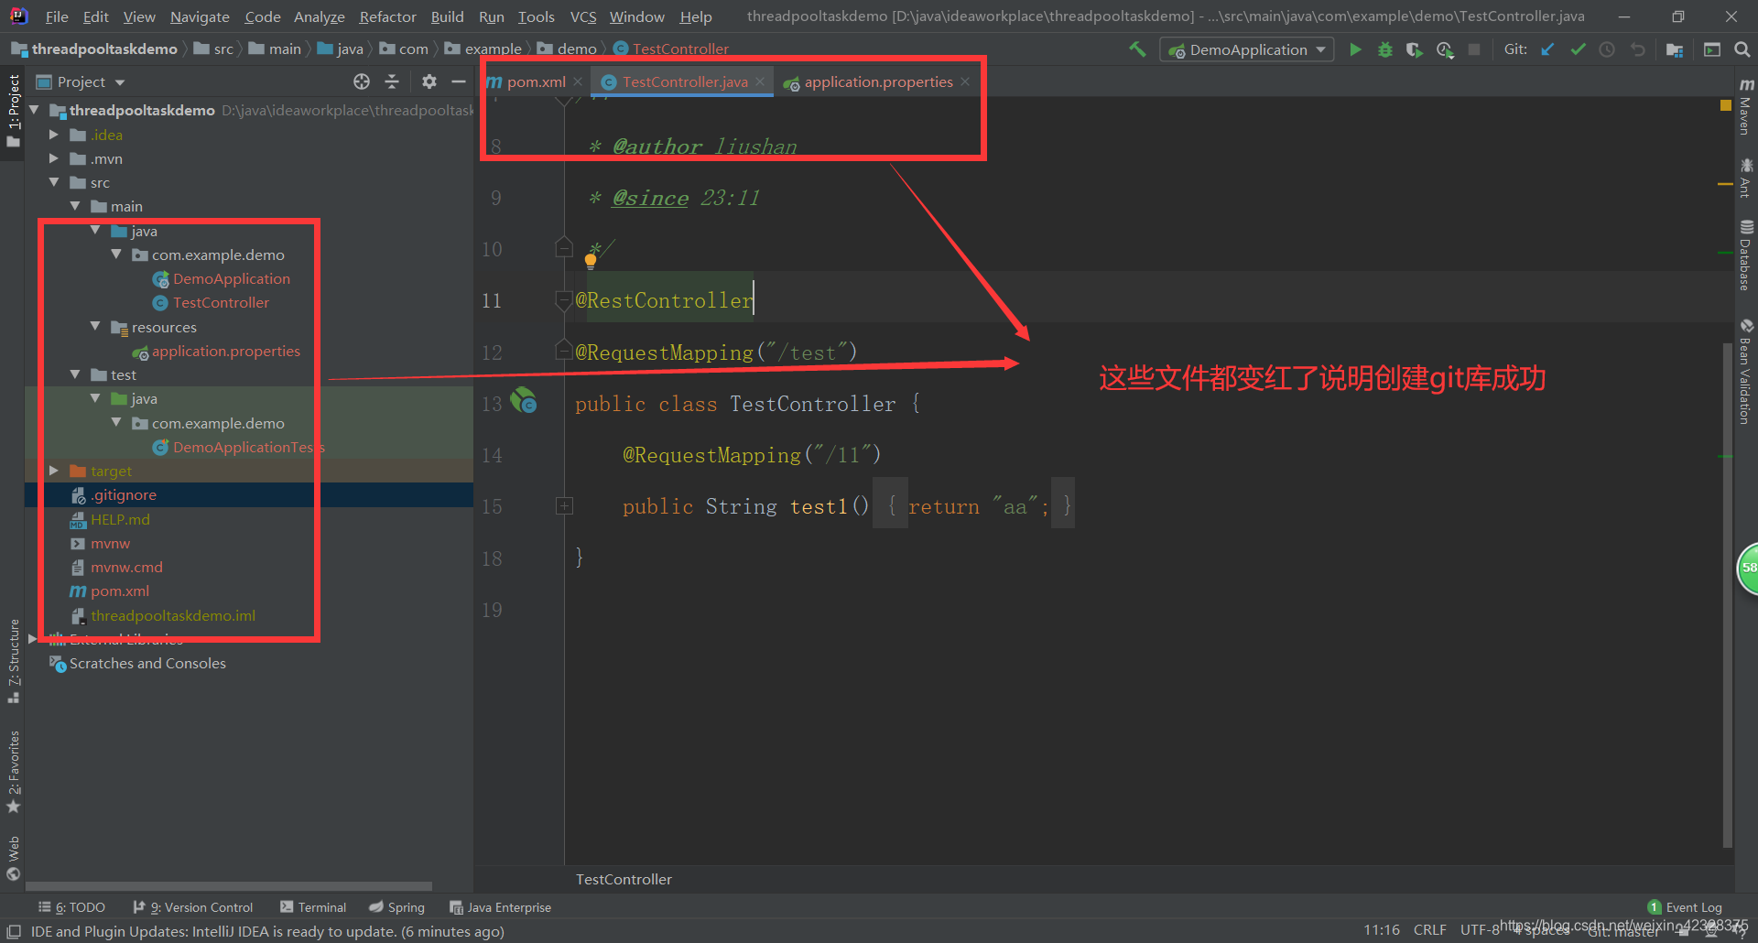Open the Ant side tool window

coord(1745,178)
